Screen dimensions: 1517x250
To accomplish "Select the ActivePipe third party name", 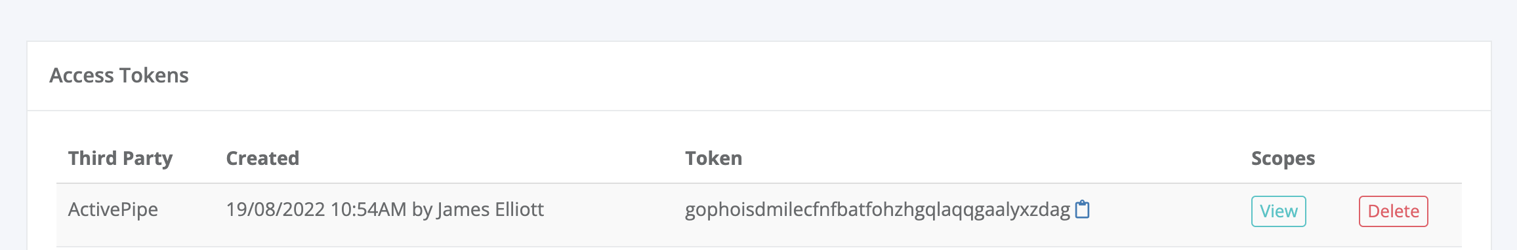I will 113,209.
